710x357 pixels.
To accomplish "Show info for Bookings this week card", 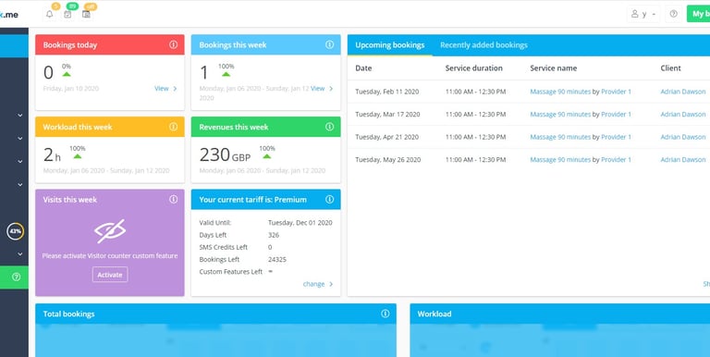I will [x=330, y=44].
